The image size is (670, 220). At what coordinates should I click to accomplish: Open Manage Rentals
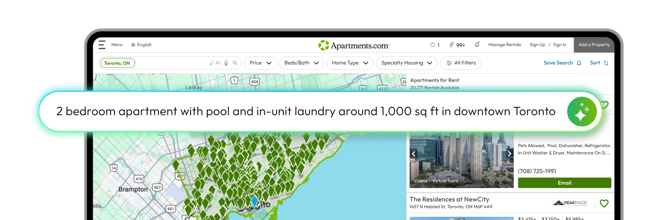[505, 45]
